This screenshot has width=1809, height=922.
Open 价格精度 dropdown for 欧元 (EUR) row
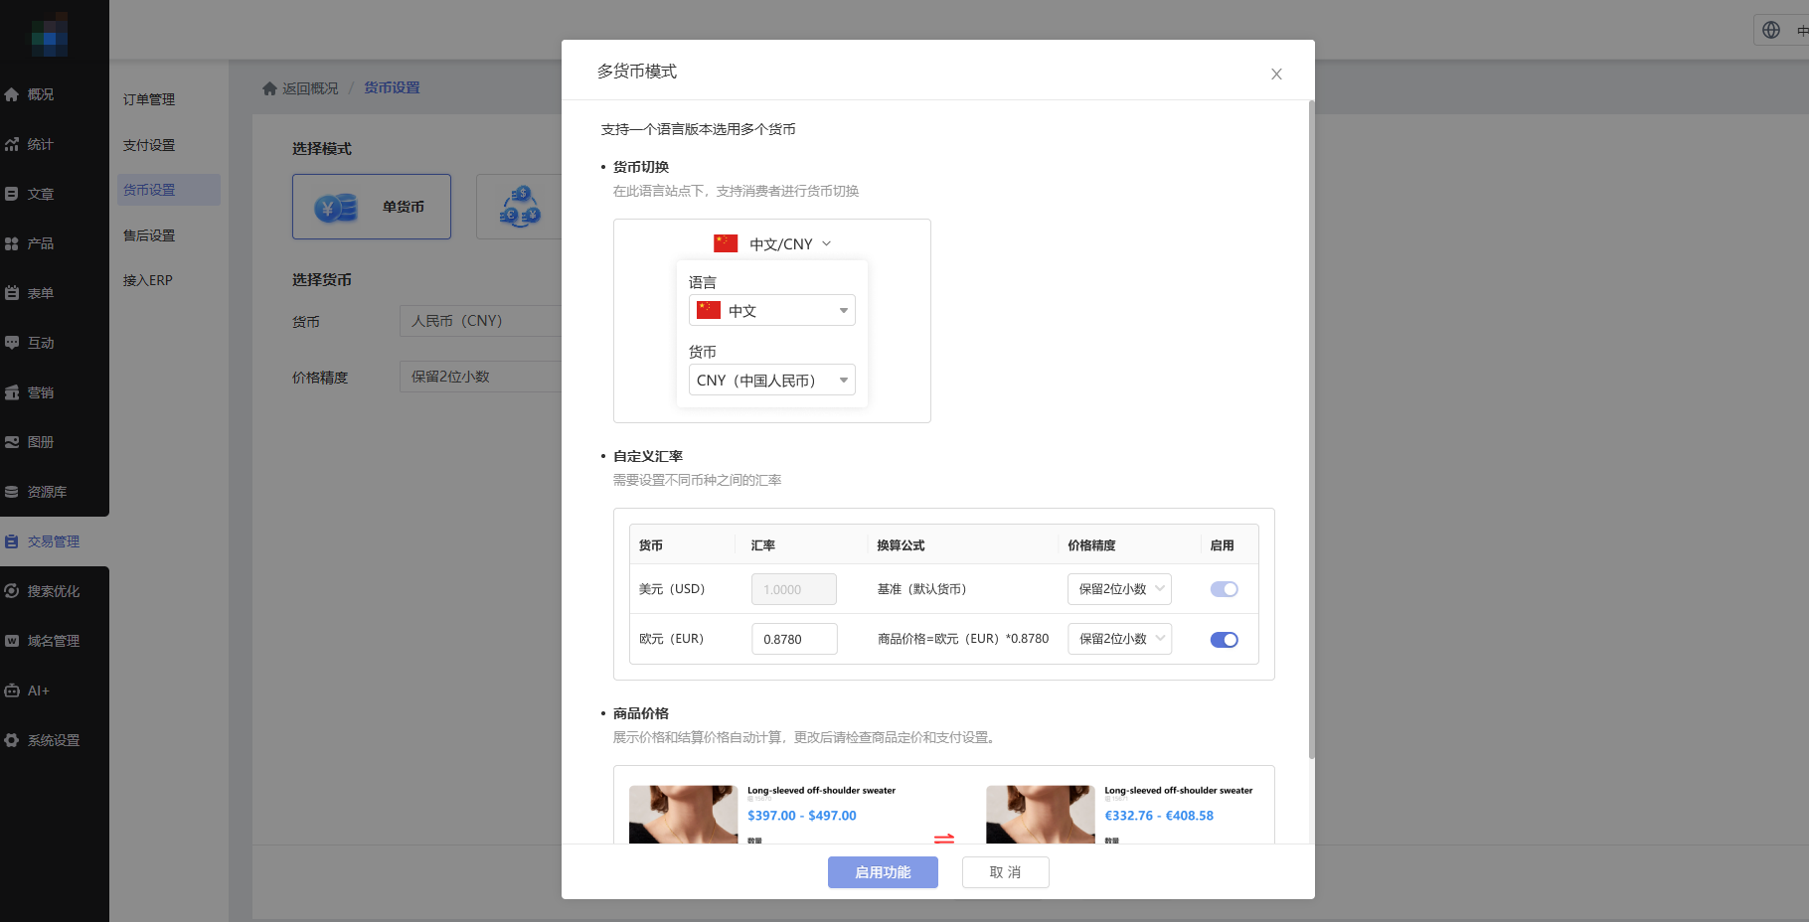1119,639
